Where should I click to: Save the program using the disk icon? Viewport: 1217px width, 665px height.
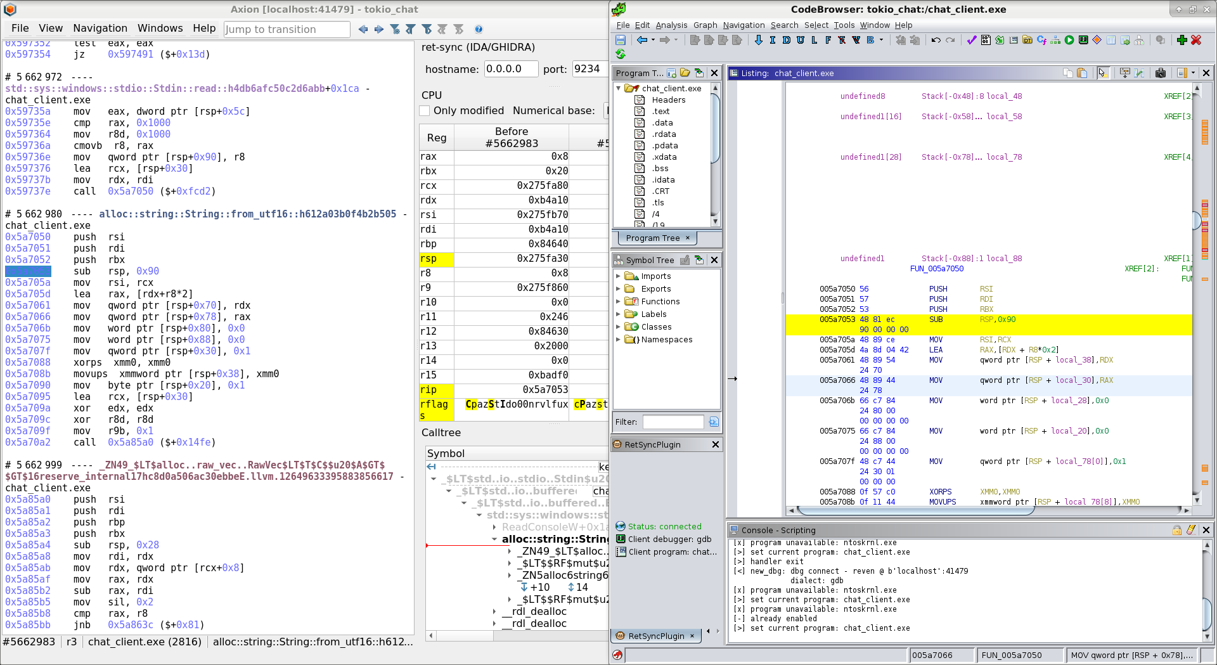coord(620,40)
